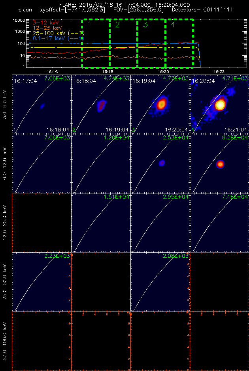249x371 pixels.
Task: Click the 25.0-50.0 keV row label
Action: click(5, 282)
